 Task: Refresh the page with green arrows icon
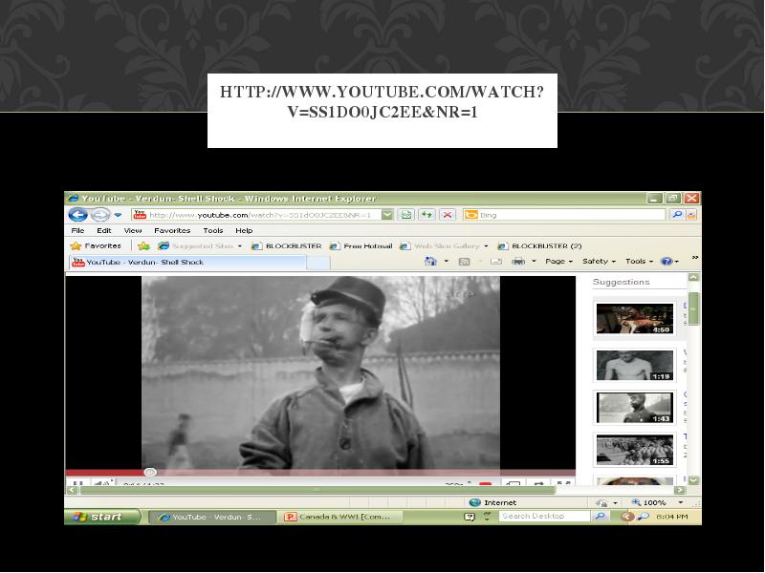click(x=426, y=215)
